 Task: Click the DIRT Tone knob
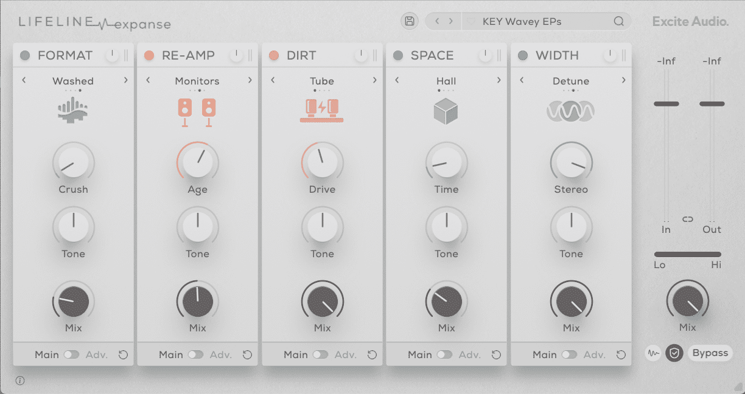click(322, 227)
